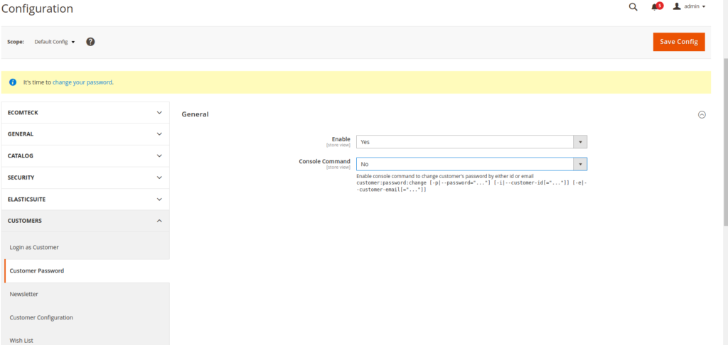Open Customer Configuration sidebar item
This screenshot has height=345, width=728.
[x=41, y=317]
